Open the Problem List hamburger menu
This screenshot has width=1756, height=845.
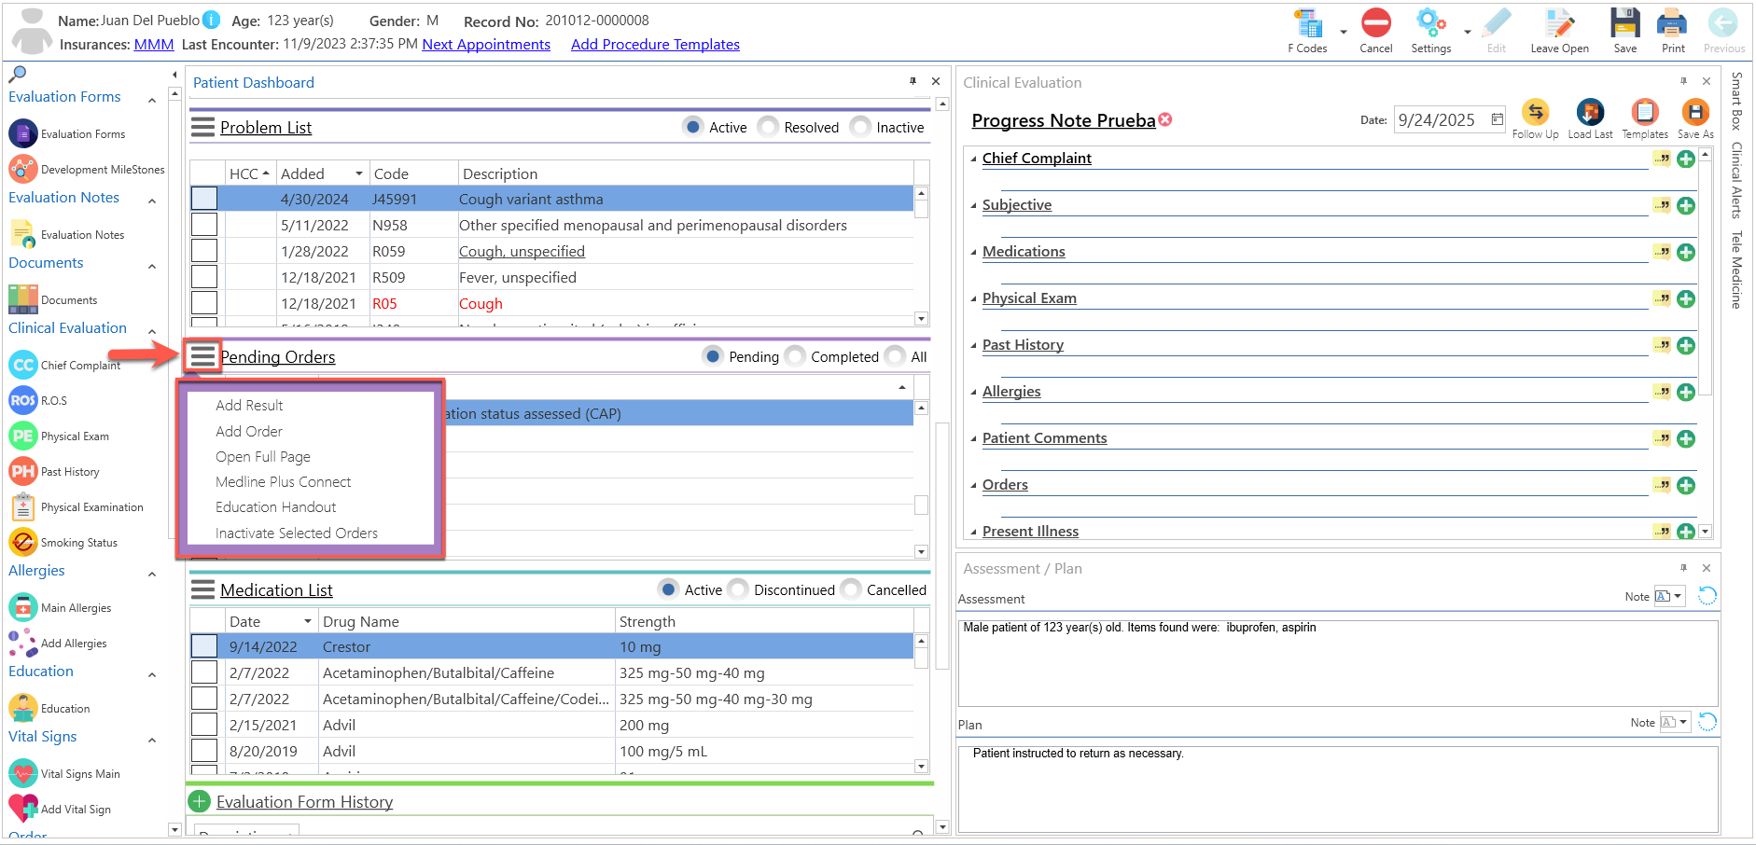[202, 127]
